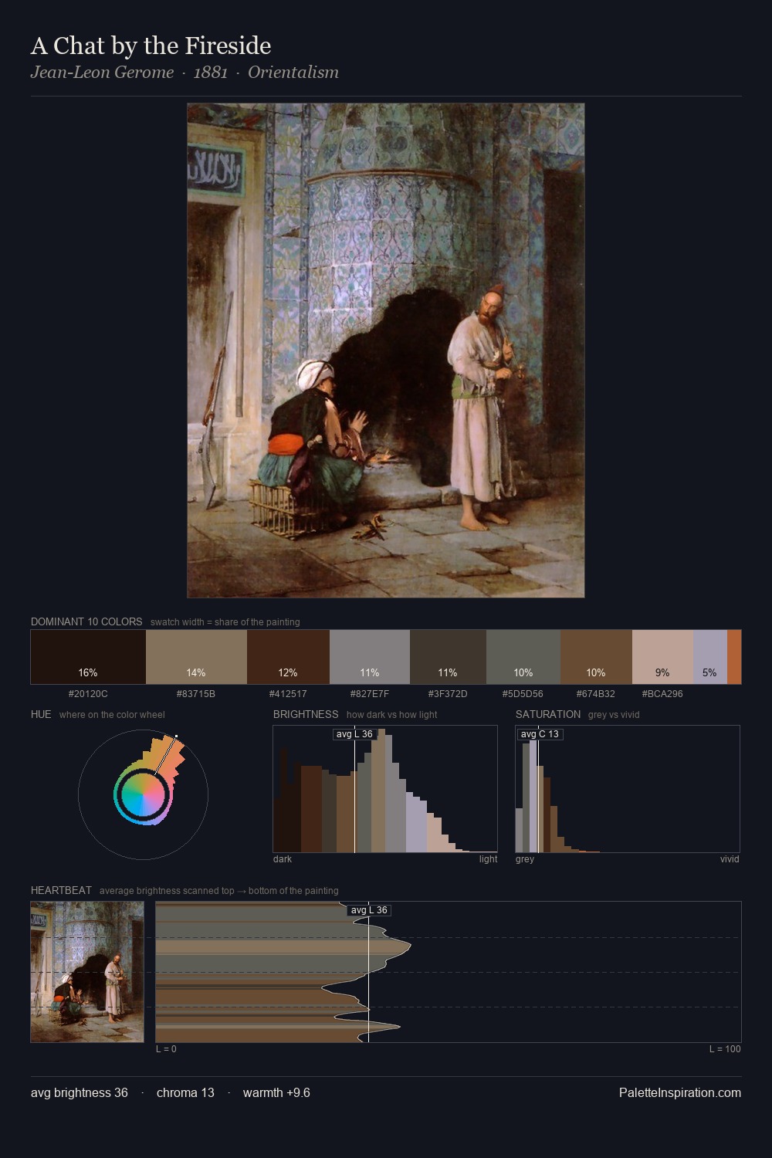
Task: Click the hex code #20120C text
Action: pos(88,693)
